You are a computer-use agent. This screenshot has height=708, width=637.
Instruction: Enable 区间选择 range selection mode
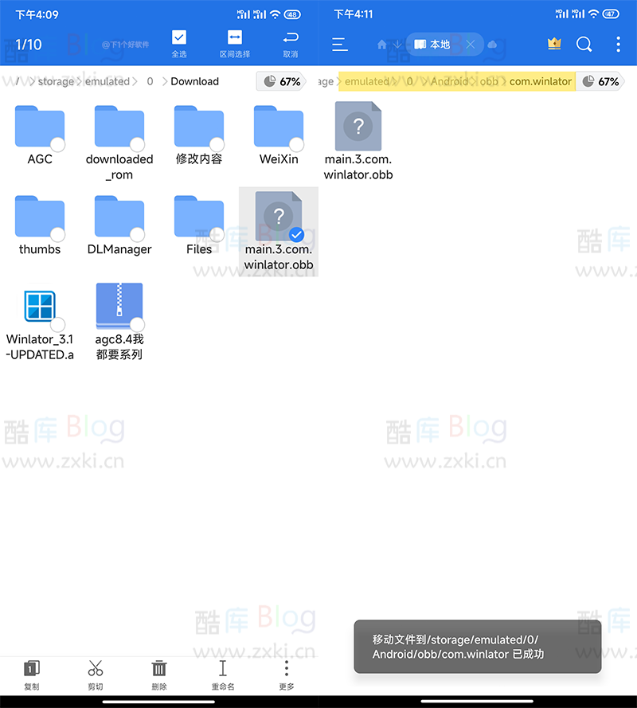[234, 44]
